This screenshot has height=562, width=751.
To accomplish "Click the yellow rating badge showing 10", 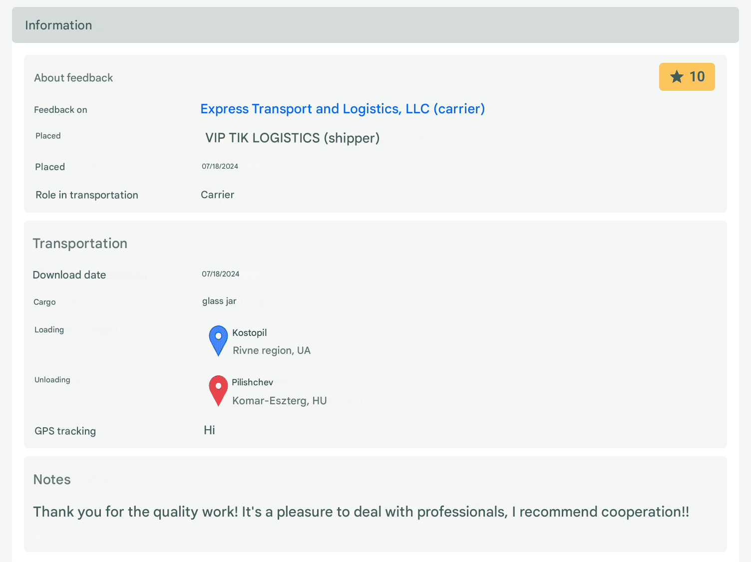I will 687,77.
